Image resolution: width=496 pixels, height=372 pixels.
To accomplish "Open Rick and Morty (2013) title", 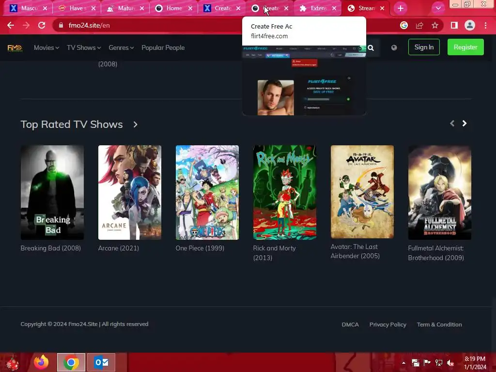I will (274, 253).
